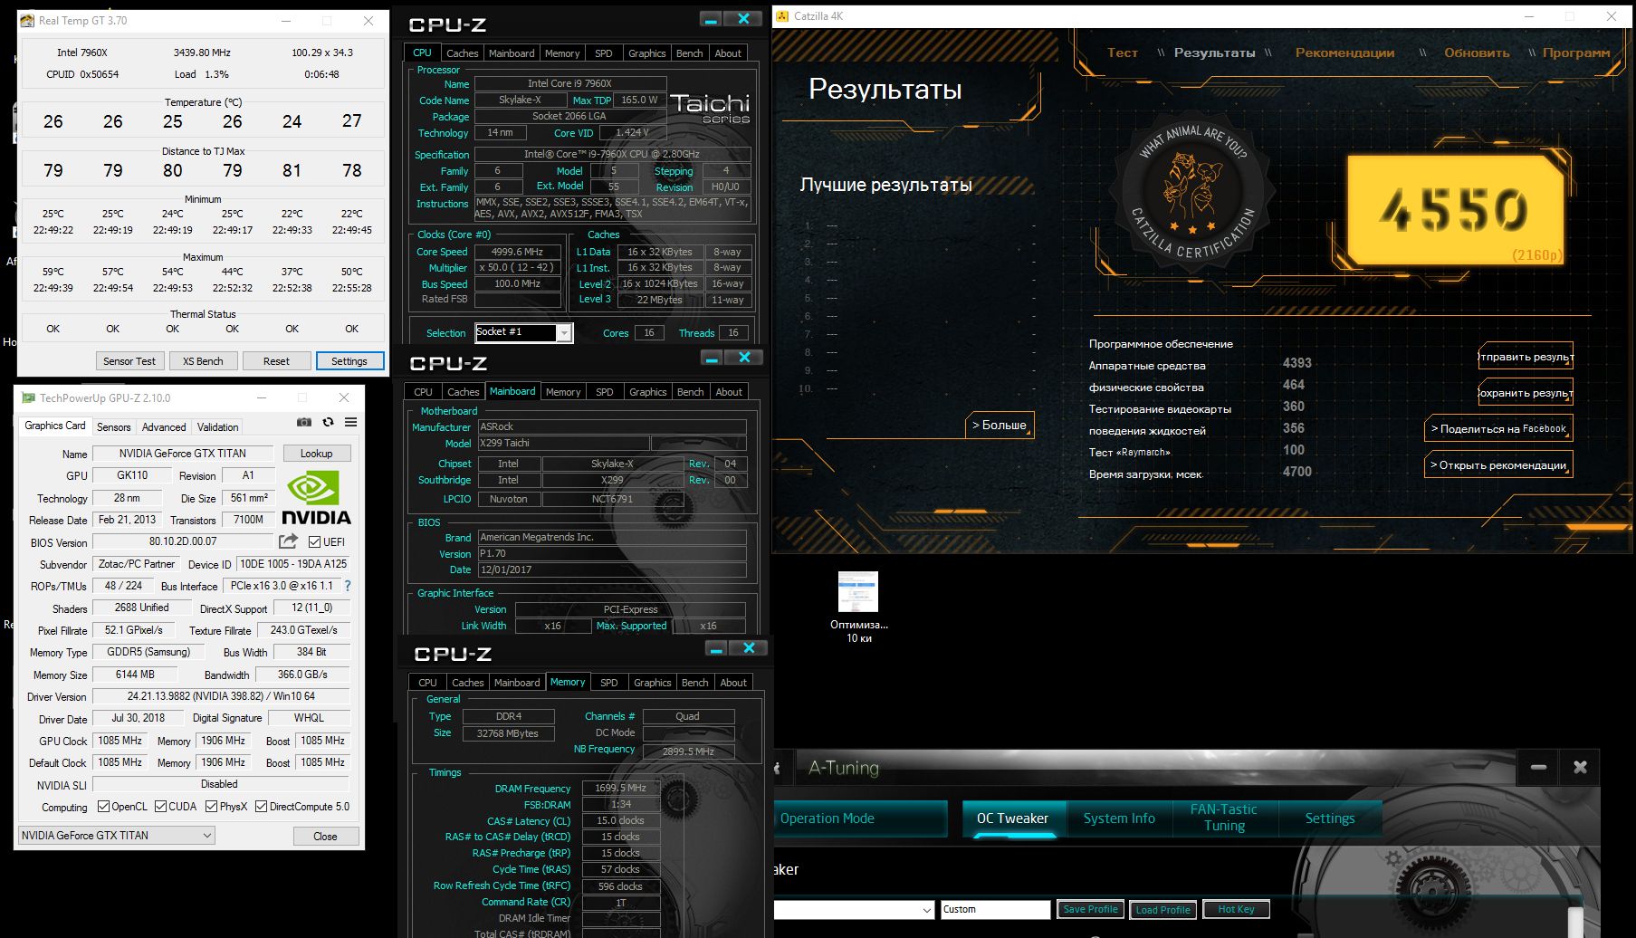Viewport: 1636px width, 938px height.
Task: Click Sensor Test button in Real Temp
Action: tap(129, 361)
